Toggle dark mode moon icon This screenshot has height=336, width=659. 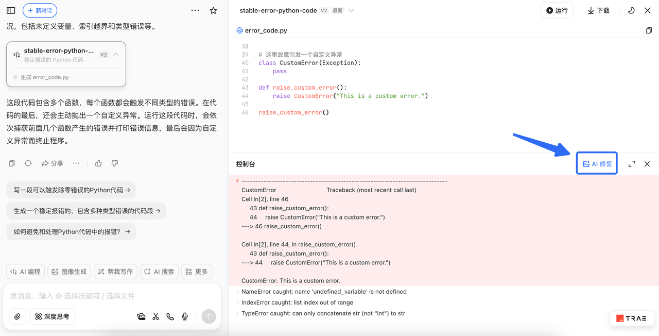click(x=631, y=10)
